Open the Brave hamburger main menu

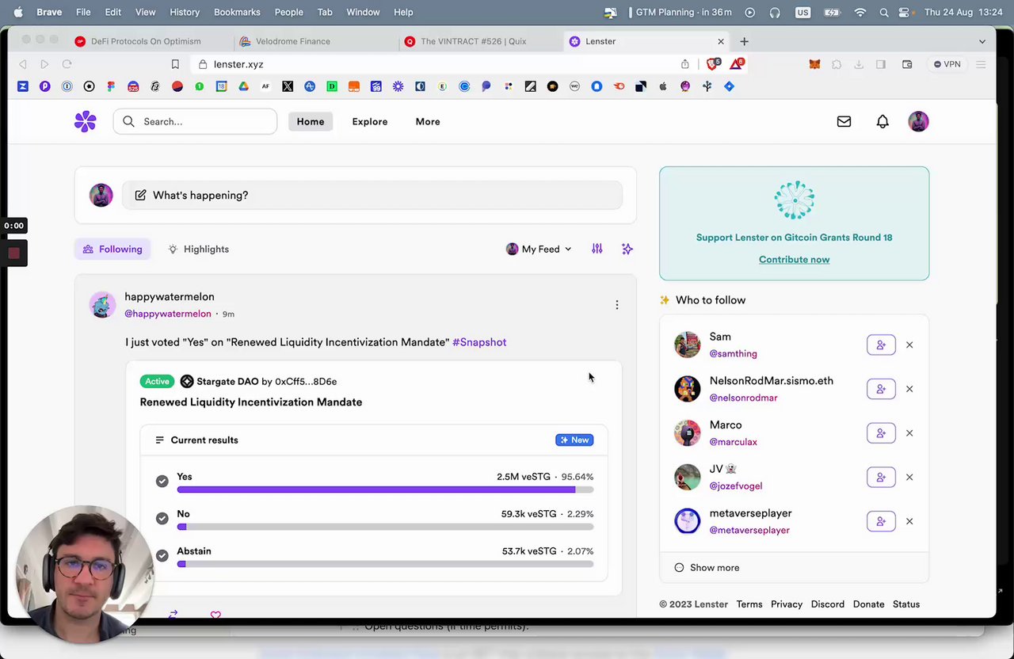[981, 64]
